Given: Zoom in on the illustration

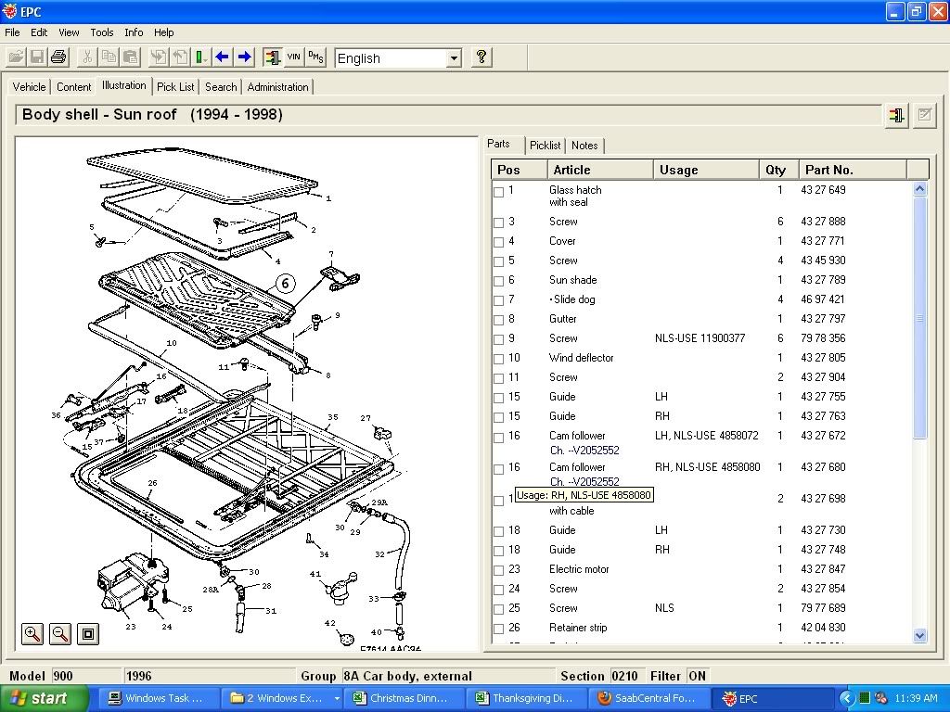Looking at the screenshot, I should [x=32, y=634].
